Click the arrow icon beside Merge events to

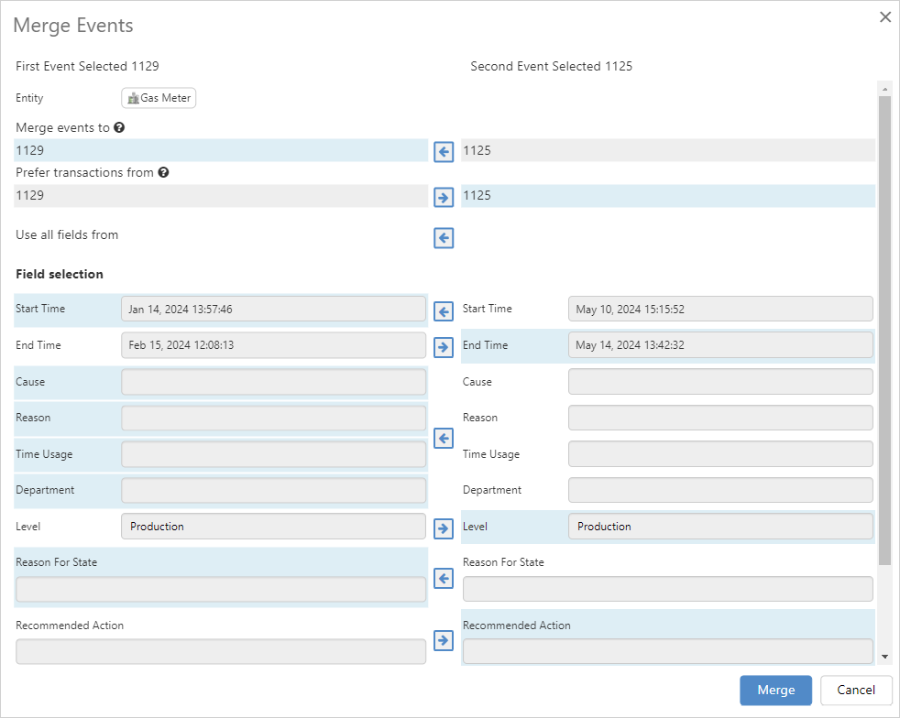(444, 151)
